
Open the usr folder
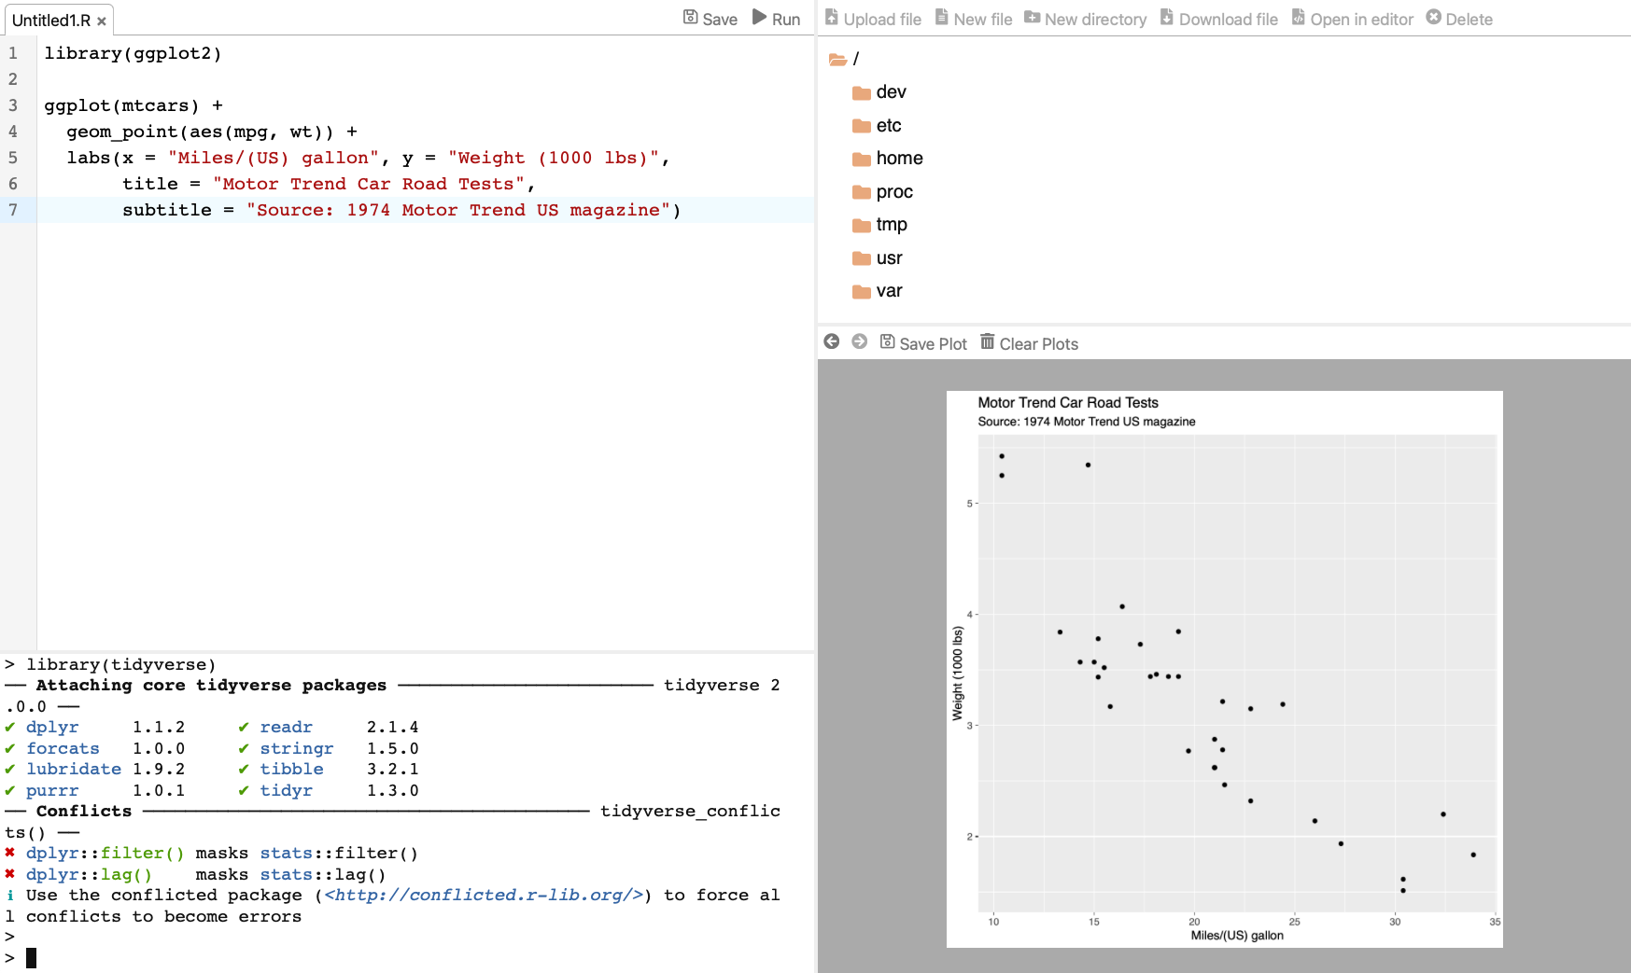[x=888, y=258]
